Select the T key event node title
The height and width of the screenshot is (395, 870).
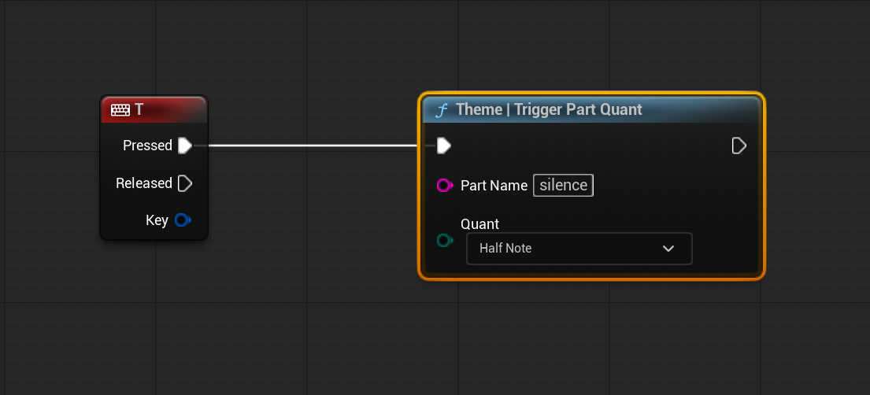coord(139,110)
